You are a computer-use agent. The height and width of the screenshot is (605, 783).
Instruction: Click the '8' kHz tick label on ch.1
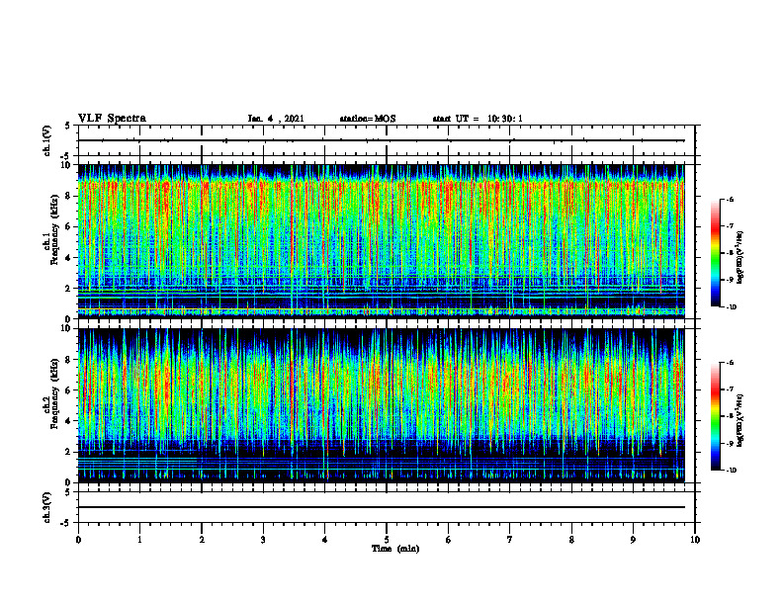tap(69, 196)
